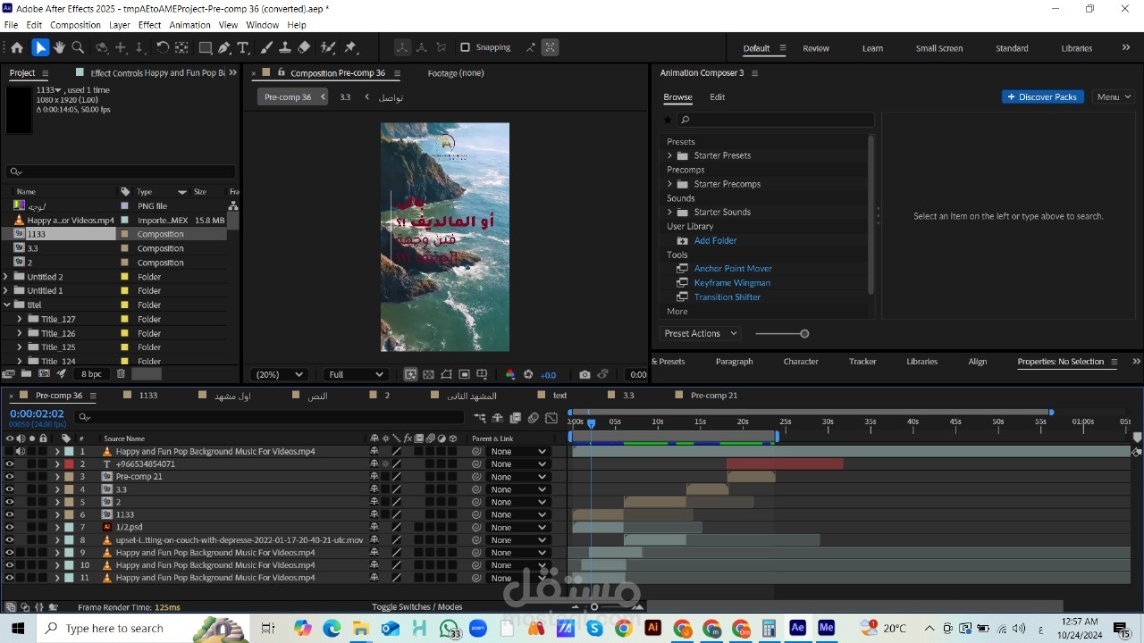Activate the Puppet Pin tool
The image size is (1144, 643).
(350, 48)
